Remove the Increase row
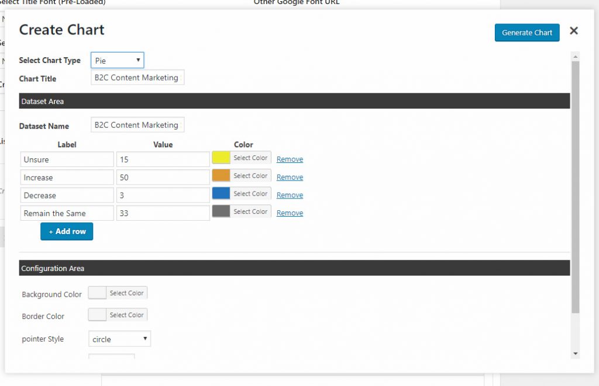 tap(290, 178)
